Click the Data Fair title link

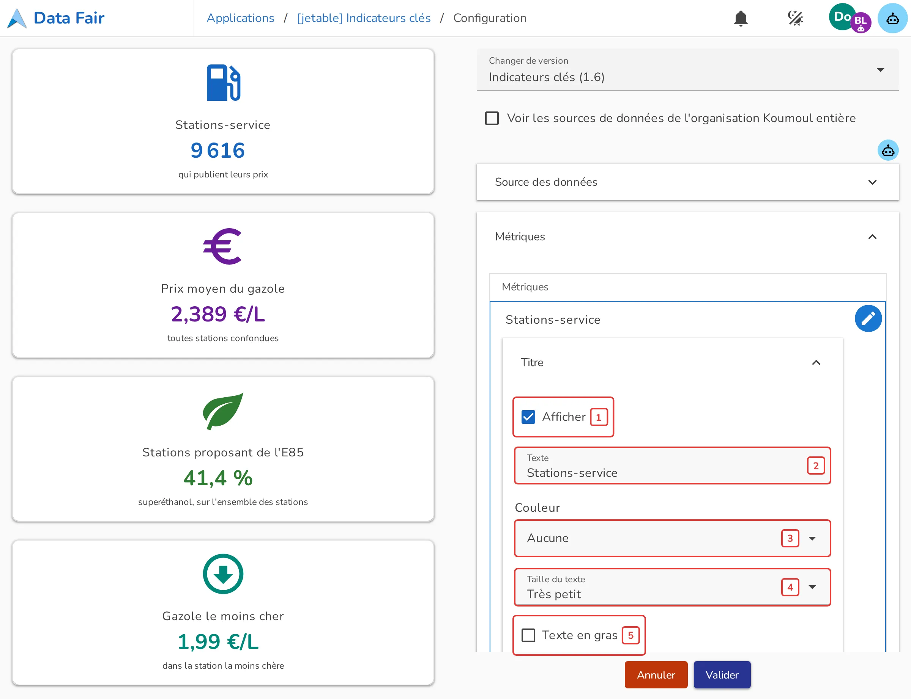pos(69,18)
